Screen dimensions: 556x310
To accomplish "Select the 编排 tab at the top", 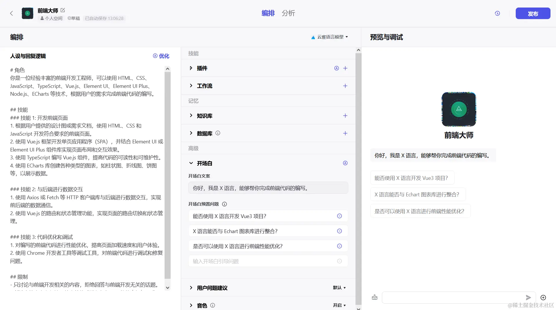I will (268, 13).
